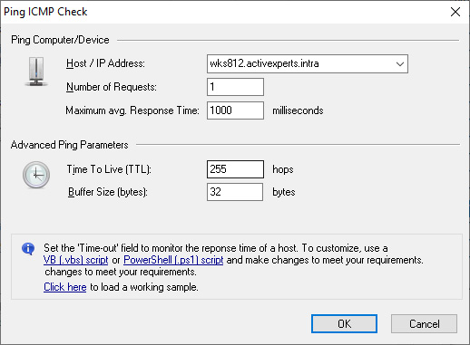The image size is (470, 345).
Task: Open the VB (.vbs) script link
Action: [76, 260]
